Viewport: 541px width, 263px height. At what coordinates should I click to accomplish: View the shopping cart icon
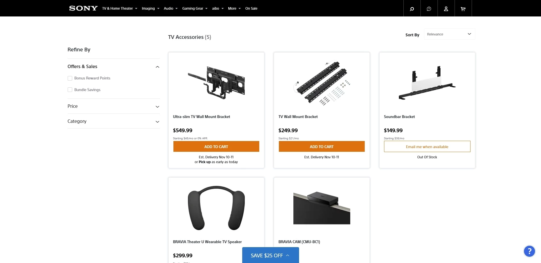pos(463,9)
